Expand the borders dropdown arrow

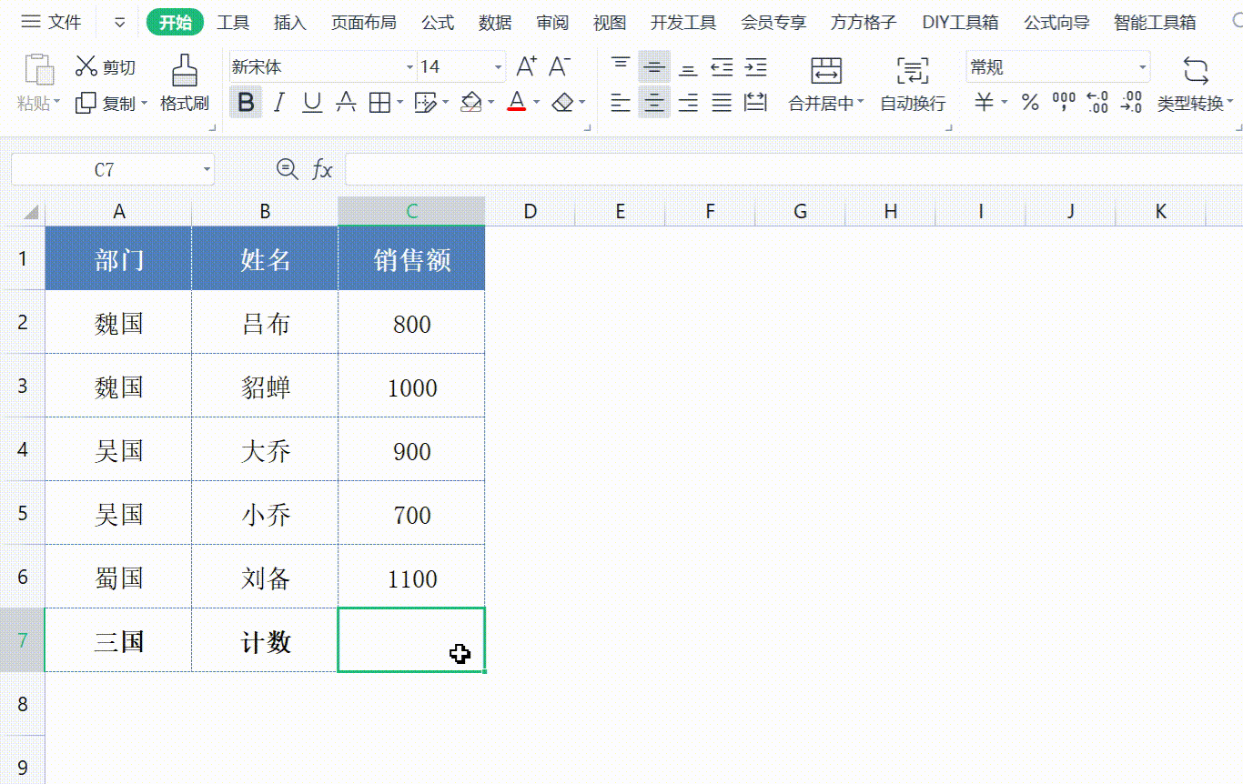[x=399, y=103]
